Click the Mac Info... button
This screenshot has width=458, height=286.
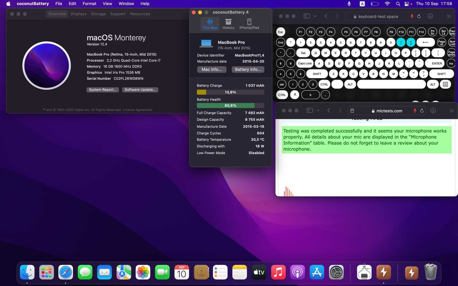point(212,70)
